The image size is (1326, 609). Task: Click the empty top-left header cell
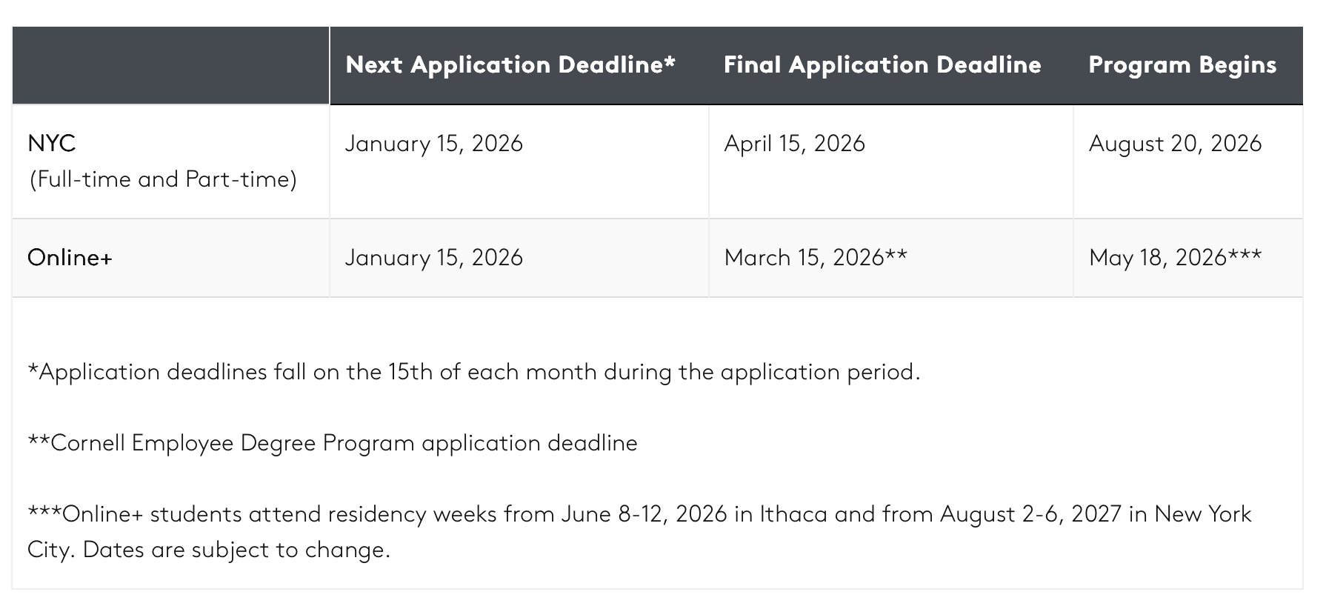coord(170,65)
